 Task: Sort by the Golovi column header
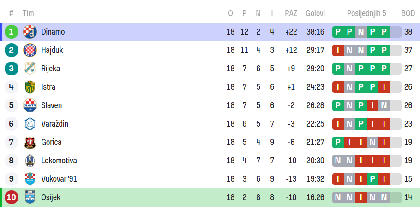pyautogui.click(x=315, y=13)
